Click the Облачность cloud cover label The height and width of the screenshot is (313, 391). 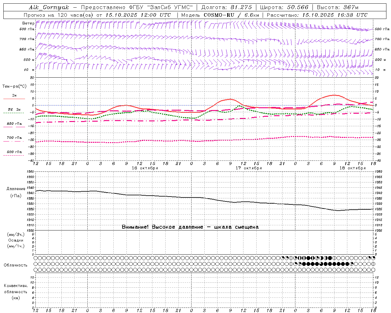click(16, 265)
